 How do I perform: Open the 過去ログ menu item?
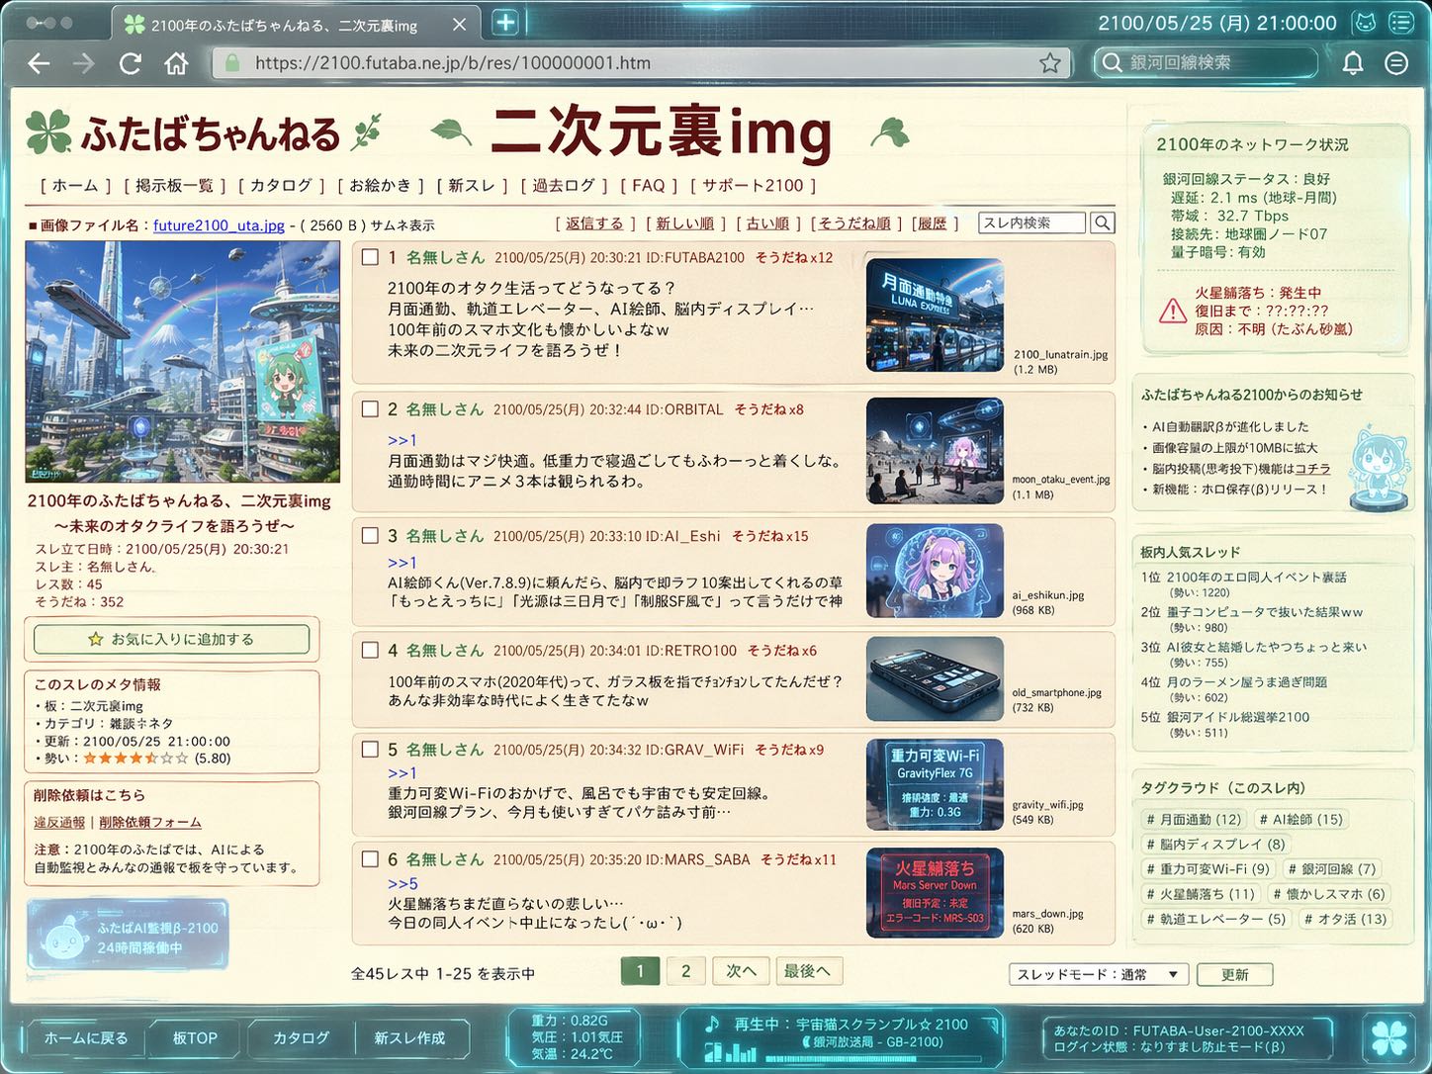[564, 186]
